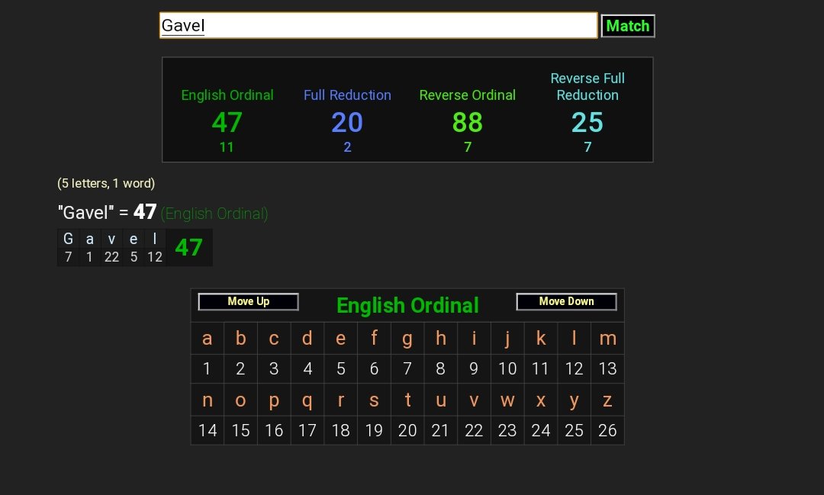Image resolution: width=824 pixels, height=495 pixels.
Task: Click chart value 14 under letter n
Action: [207, 430]
